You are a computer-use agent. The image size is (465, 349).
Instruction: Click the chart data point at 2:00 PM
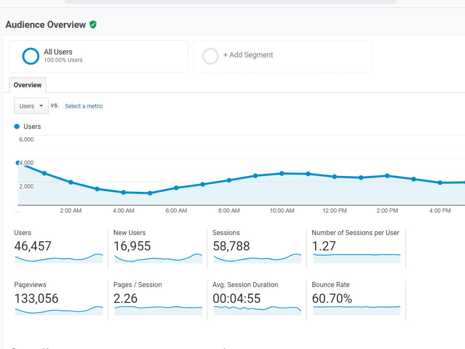[x=387, y=176]
